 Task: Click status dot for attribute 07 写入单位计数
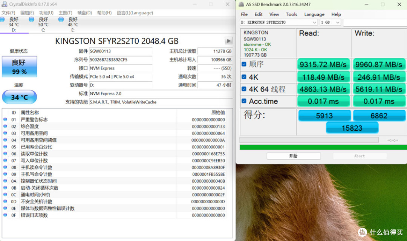pyautogui.click(x=5, y=160)
